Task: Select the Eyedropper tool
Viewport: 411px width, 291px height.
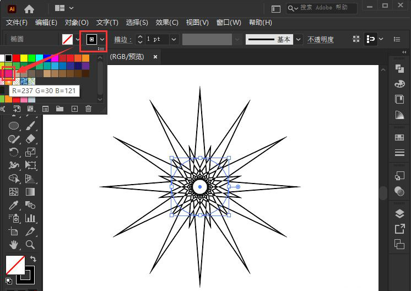Action: click(x=14, y=205)
